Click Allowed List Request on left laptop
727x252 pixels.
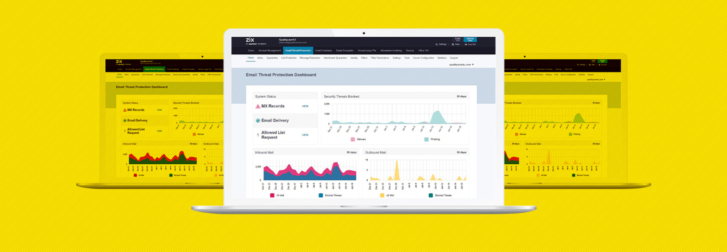(136, 131)
